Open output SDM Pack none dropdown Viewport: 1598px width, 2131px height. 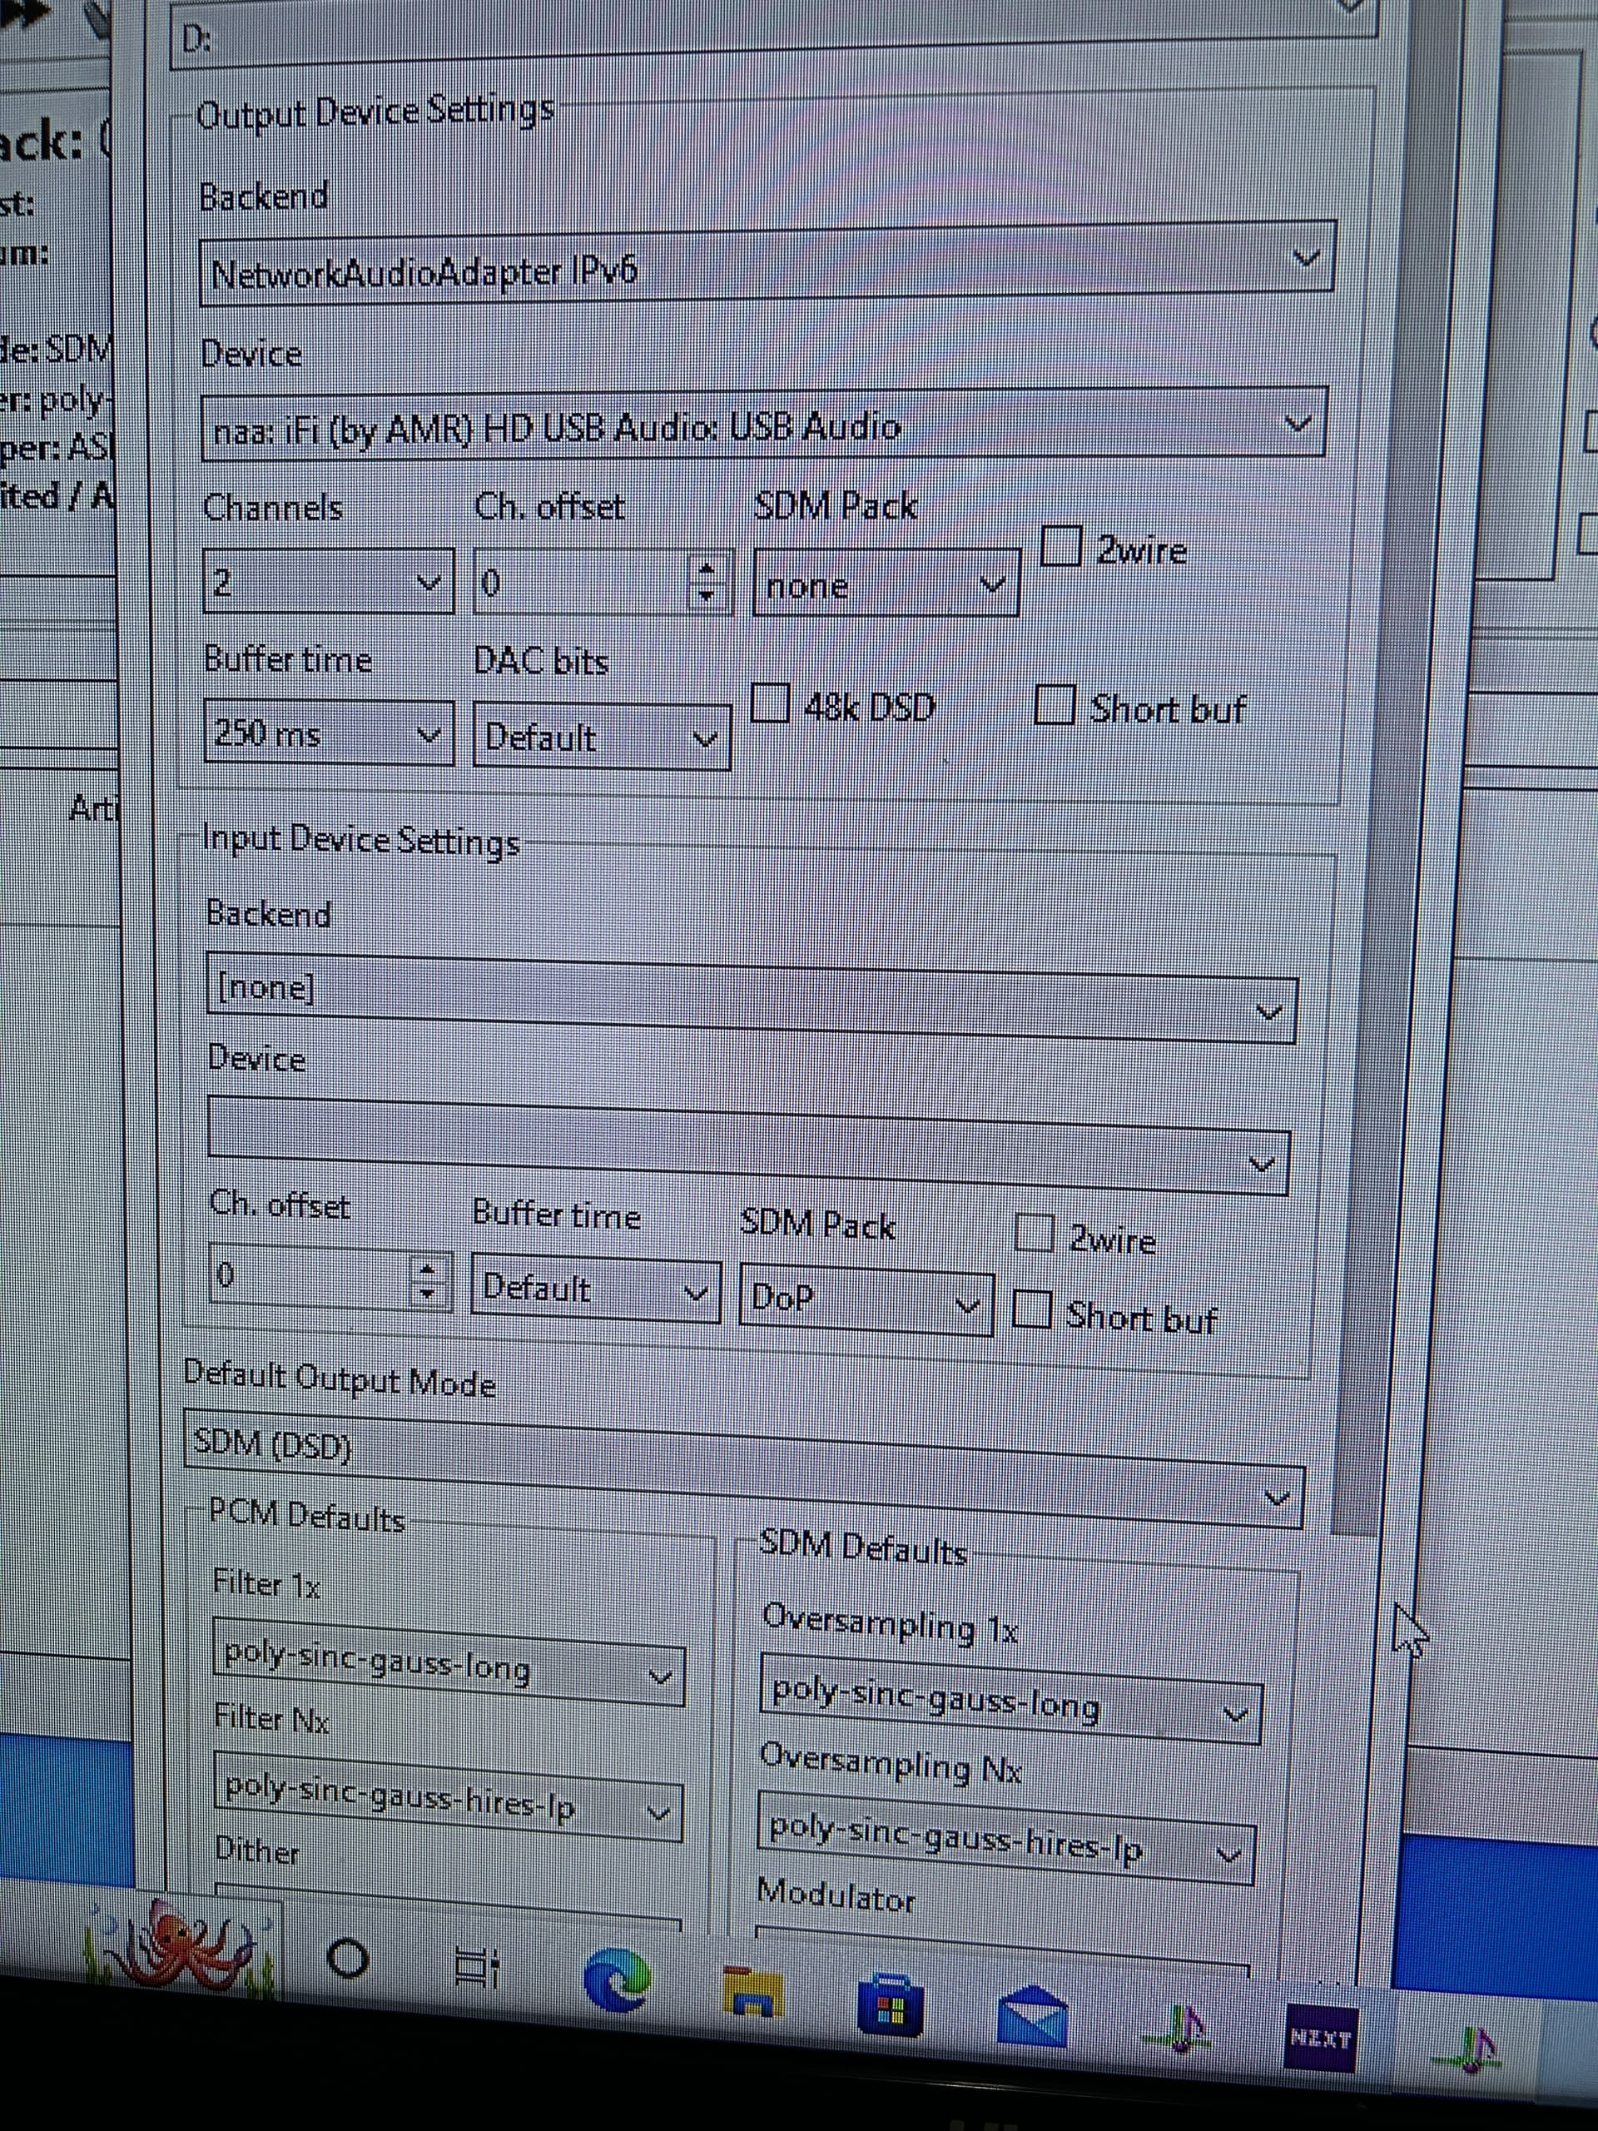886,584
